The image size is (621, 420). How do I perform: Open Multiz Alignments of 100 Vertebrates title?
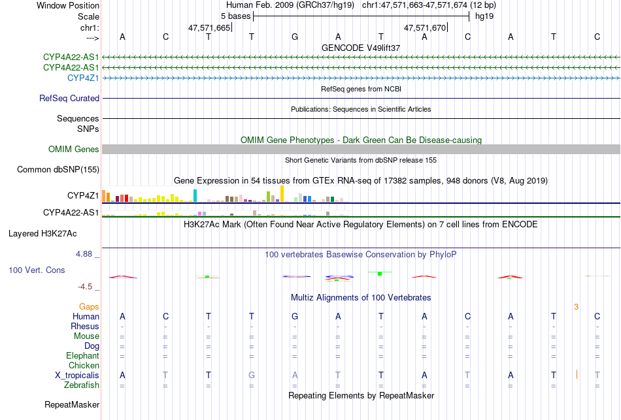coord(361,298)
